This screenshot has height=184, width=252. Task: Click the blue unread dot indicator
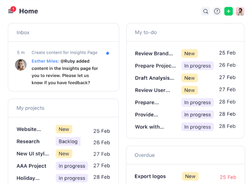tap(108, 53)
